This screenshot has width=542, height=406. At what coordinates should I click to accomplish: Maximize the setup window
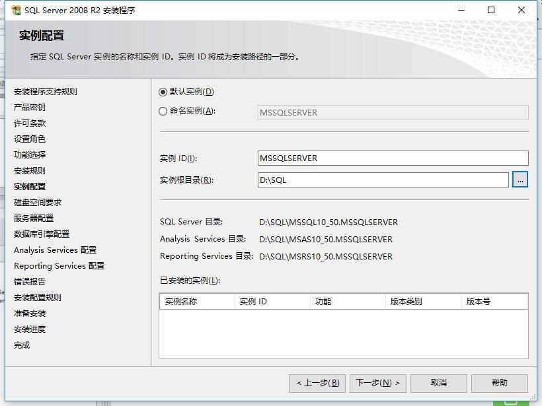coord(491,10)
